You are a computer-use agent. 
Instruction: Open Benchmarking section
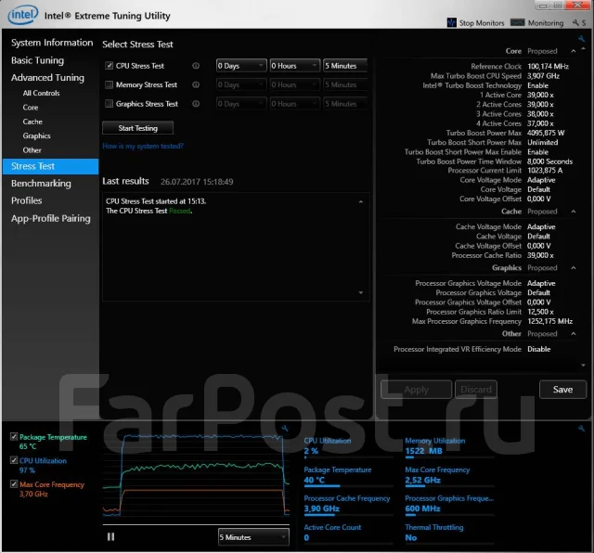[41, 184]
